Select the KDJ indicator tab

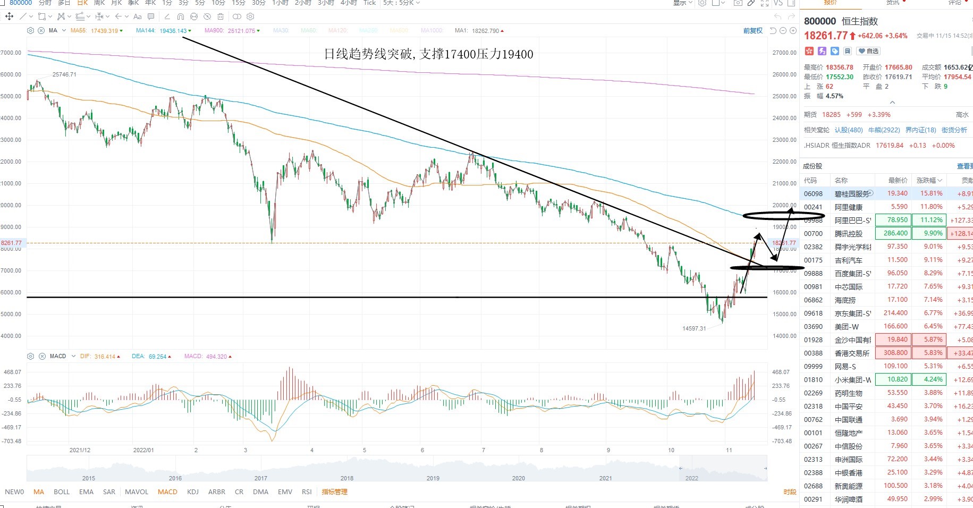pyautogui.click(x=193, y=492)
